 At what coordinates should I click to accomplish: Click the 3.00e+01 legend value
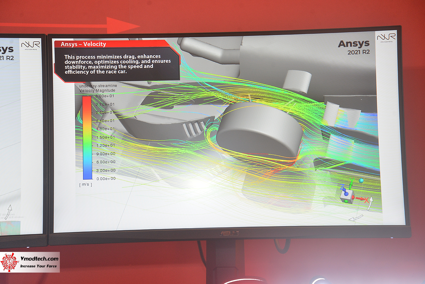pyautogui.click(x=105, y=96)
